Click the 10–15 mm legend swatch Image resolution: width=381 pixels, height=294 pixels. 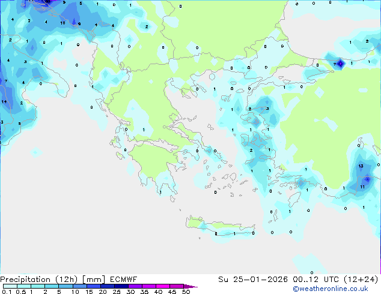coord(80,286)
